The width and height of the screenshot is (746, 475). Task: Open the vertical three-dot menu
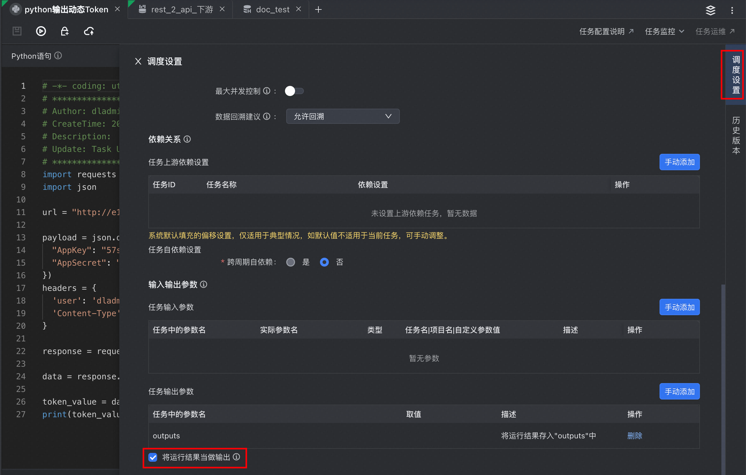[x=732, y=10]
